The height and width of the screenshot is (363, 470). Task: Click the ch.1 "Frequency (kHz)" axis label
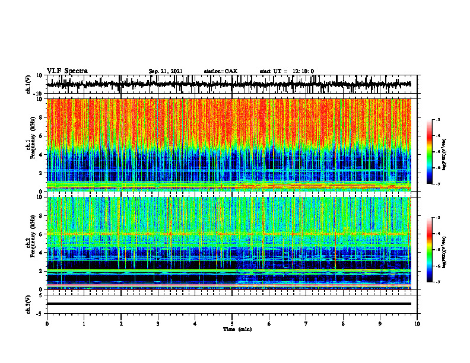33,138
